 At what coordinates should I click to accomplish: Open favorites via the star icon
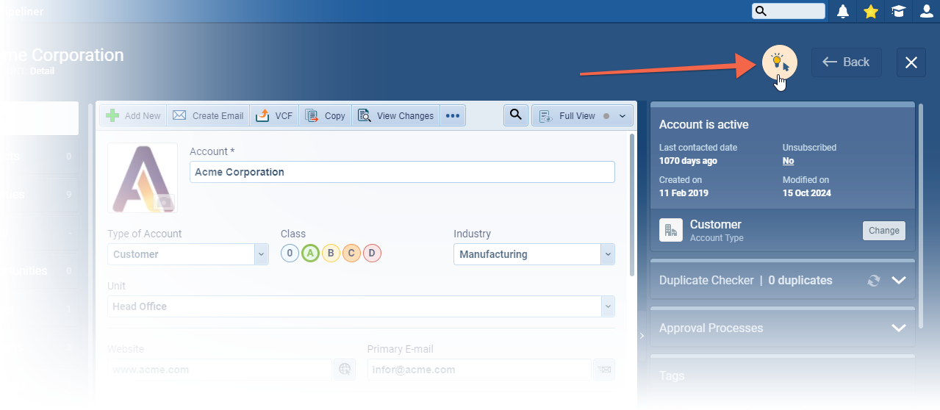click(x=871, y=11)
